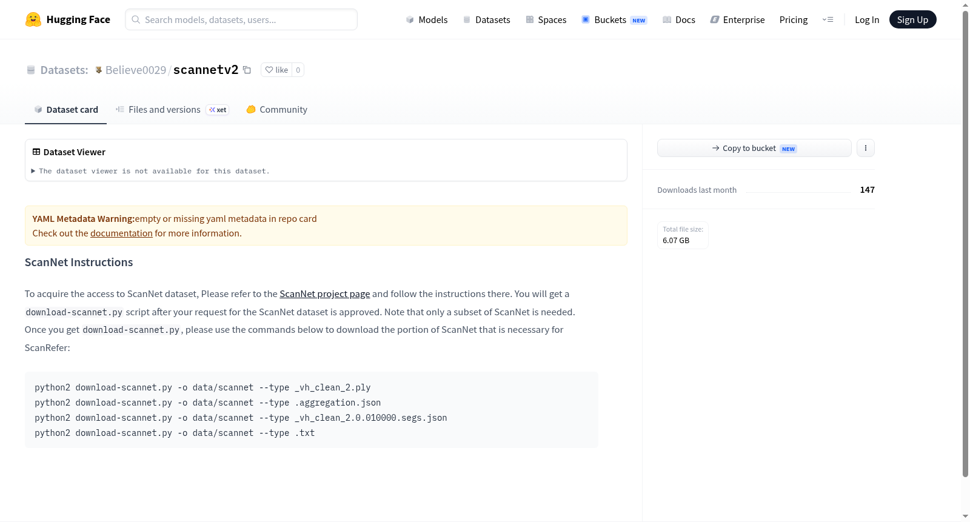Visit the Enterprise page

738,19
